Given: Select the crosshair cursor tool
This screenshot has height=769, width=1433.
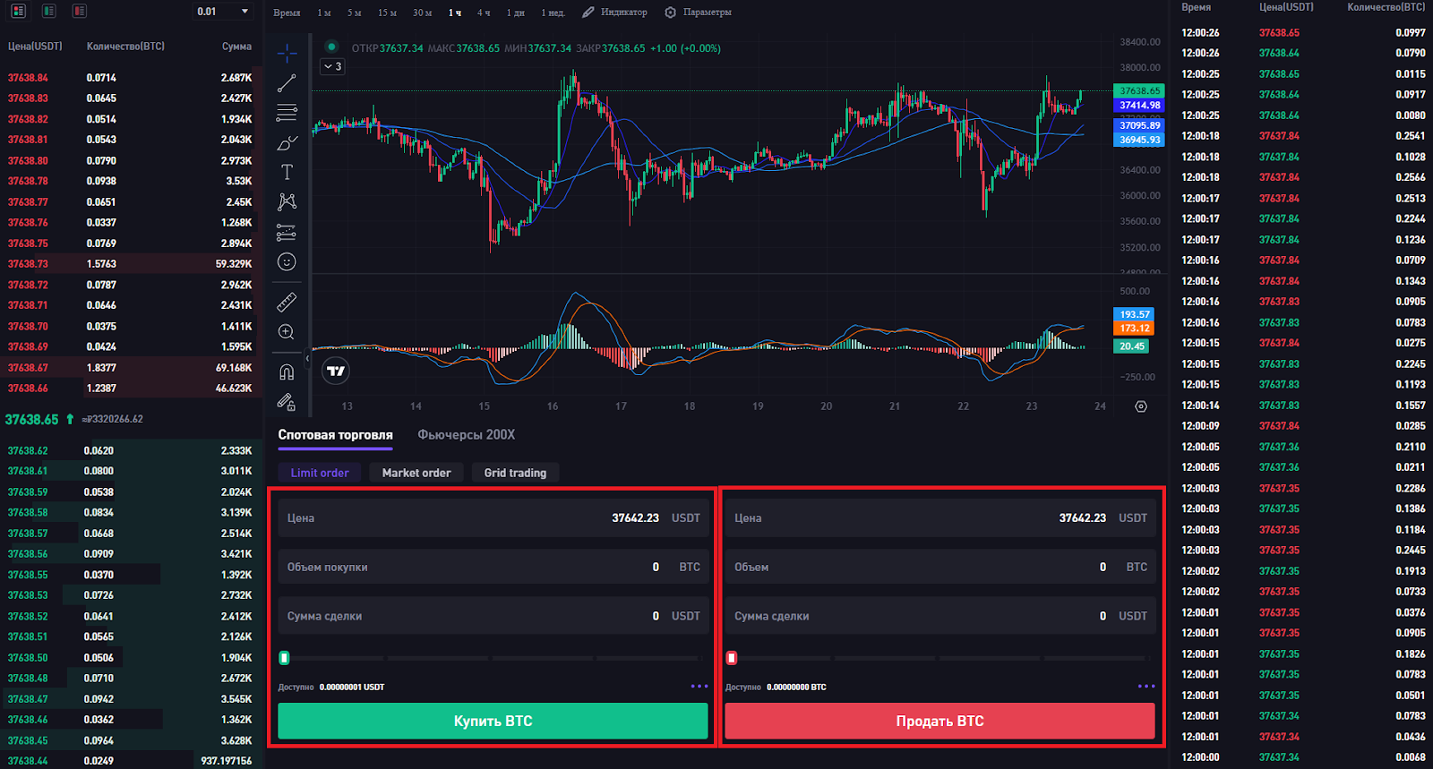Looking at the screenshot, I should pos(287,54).
